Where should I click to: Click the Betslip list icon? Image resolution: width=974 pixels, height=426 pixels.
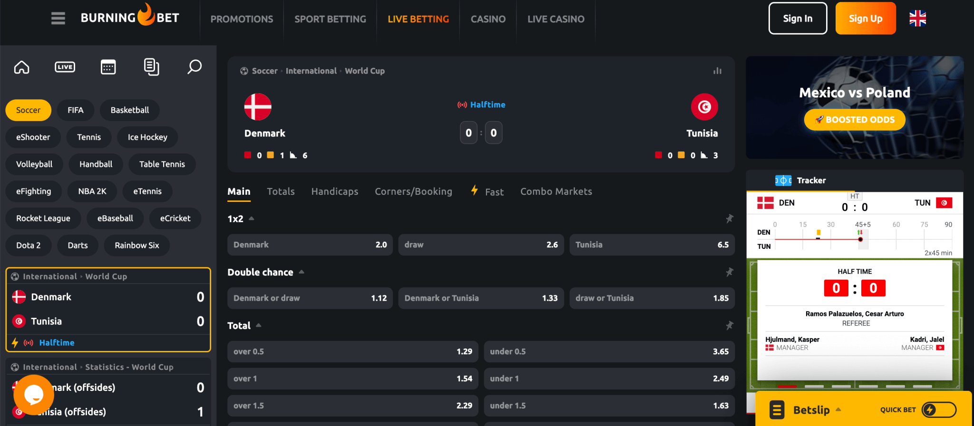click(x=777, y=410)
